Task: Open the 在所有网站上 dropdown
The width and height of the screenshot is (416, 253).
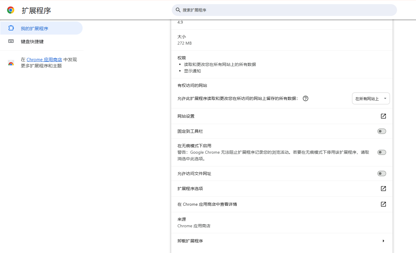Action: tap(371, 98)
